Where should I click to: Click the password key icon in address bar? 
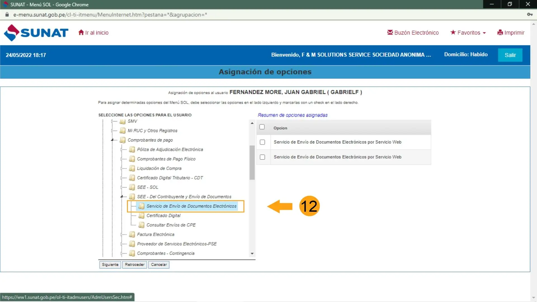530,15
